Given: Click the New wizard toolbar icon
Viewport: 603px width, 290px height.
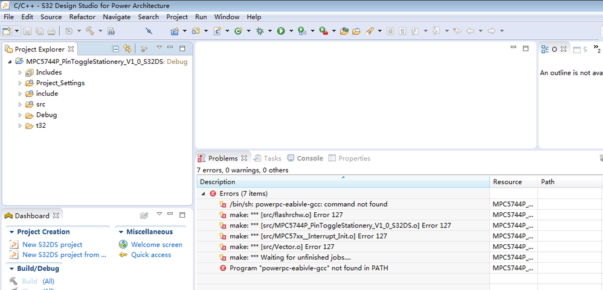Looking at the screenshot, I should click(7, 31).
